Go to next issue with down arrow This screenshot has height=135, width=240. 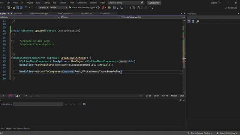coord(31,96)
